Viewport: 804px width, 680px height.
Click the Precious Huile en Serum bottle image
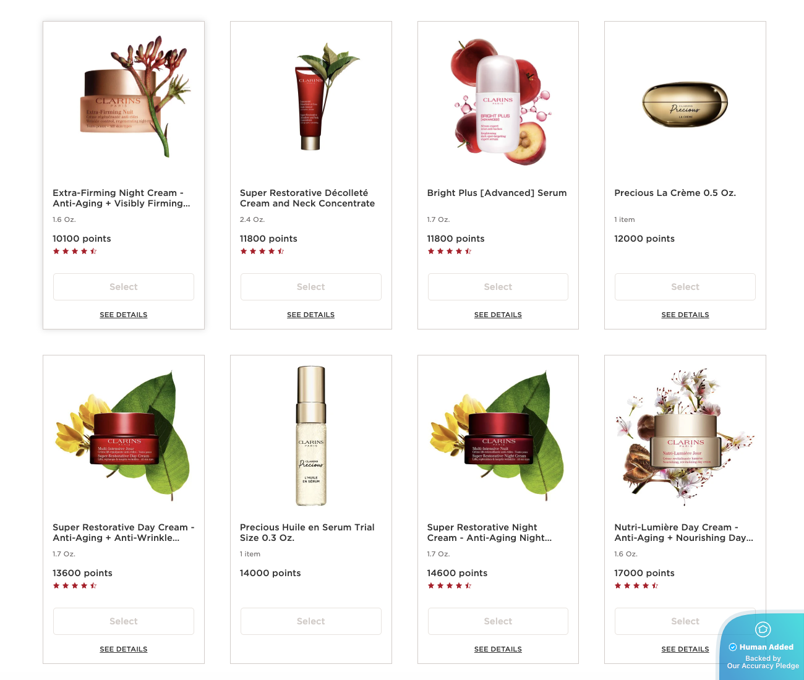tap(311, 436)
